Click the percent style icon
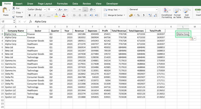This screenshot has height=109, width=201. pyautogui.click(x=138, y=15)
